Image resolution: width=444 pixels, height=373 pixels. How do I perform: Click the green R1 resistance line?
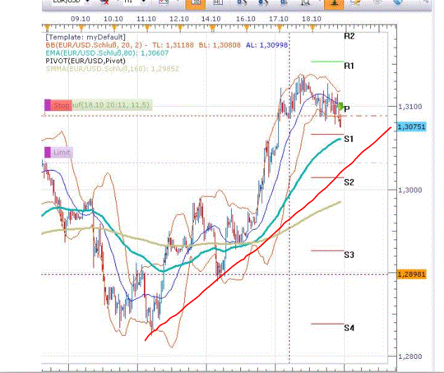[x=327, y=61]
